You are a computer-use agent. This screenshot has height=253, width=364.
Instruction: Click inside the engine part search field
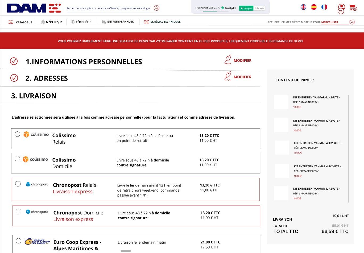point(109,9)
